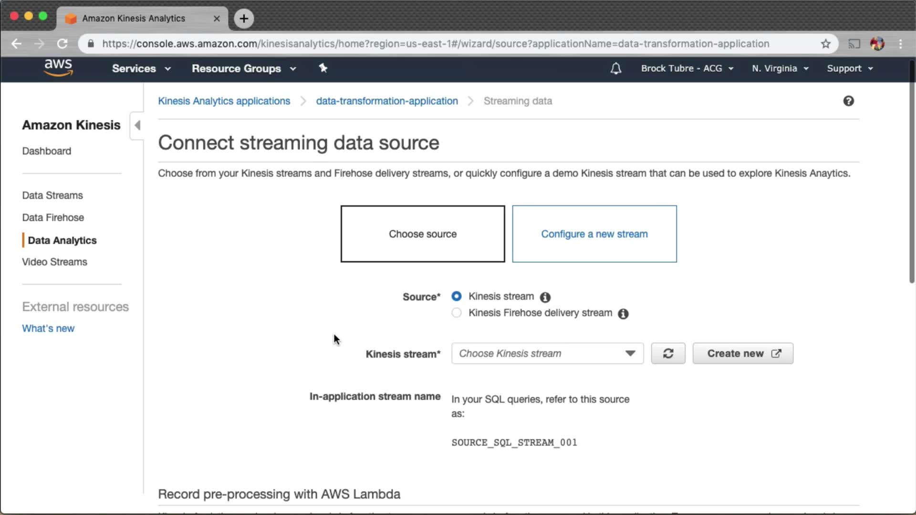The width and height of the screenshot is (916, 515).
Task: Open data-transformation-application breadcrumb link
Action: coord(386,101)
